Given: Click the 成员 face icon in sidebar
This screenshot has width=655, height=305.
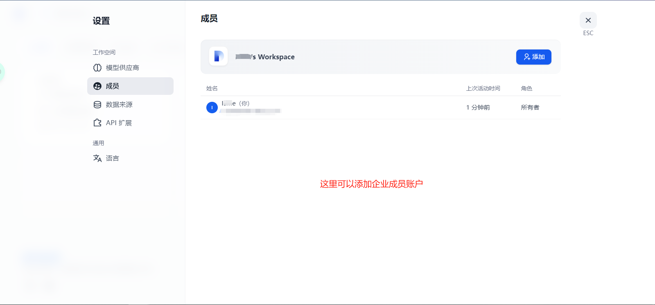Looking at the screenshot, I should (97, 86).
